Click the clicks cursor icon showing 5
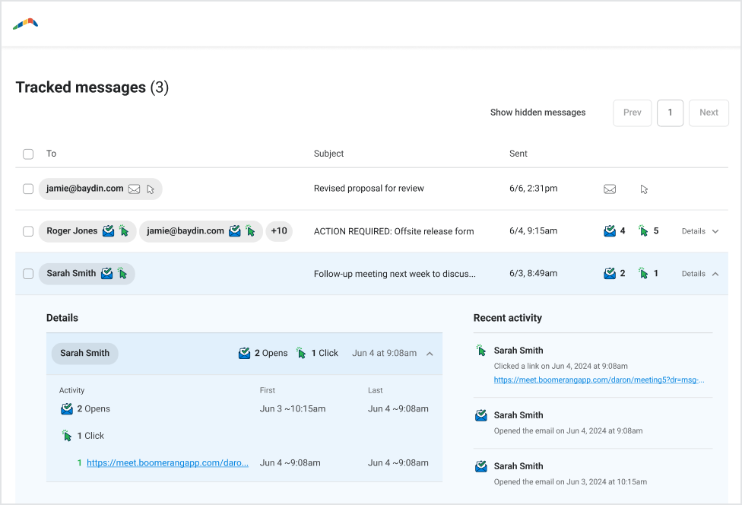The width and height of the screenshot is (742, 505). click(x=643, y=231)
